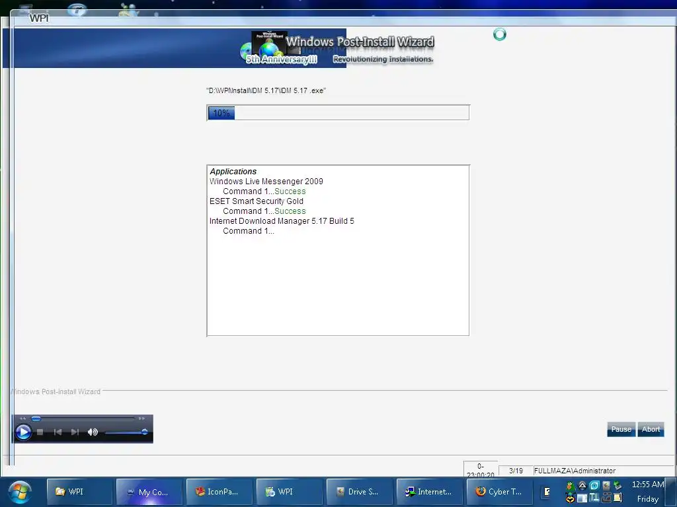
Task: Pause the installation
Action: point(621,429)
